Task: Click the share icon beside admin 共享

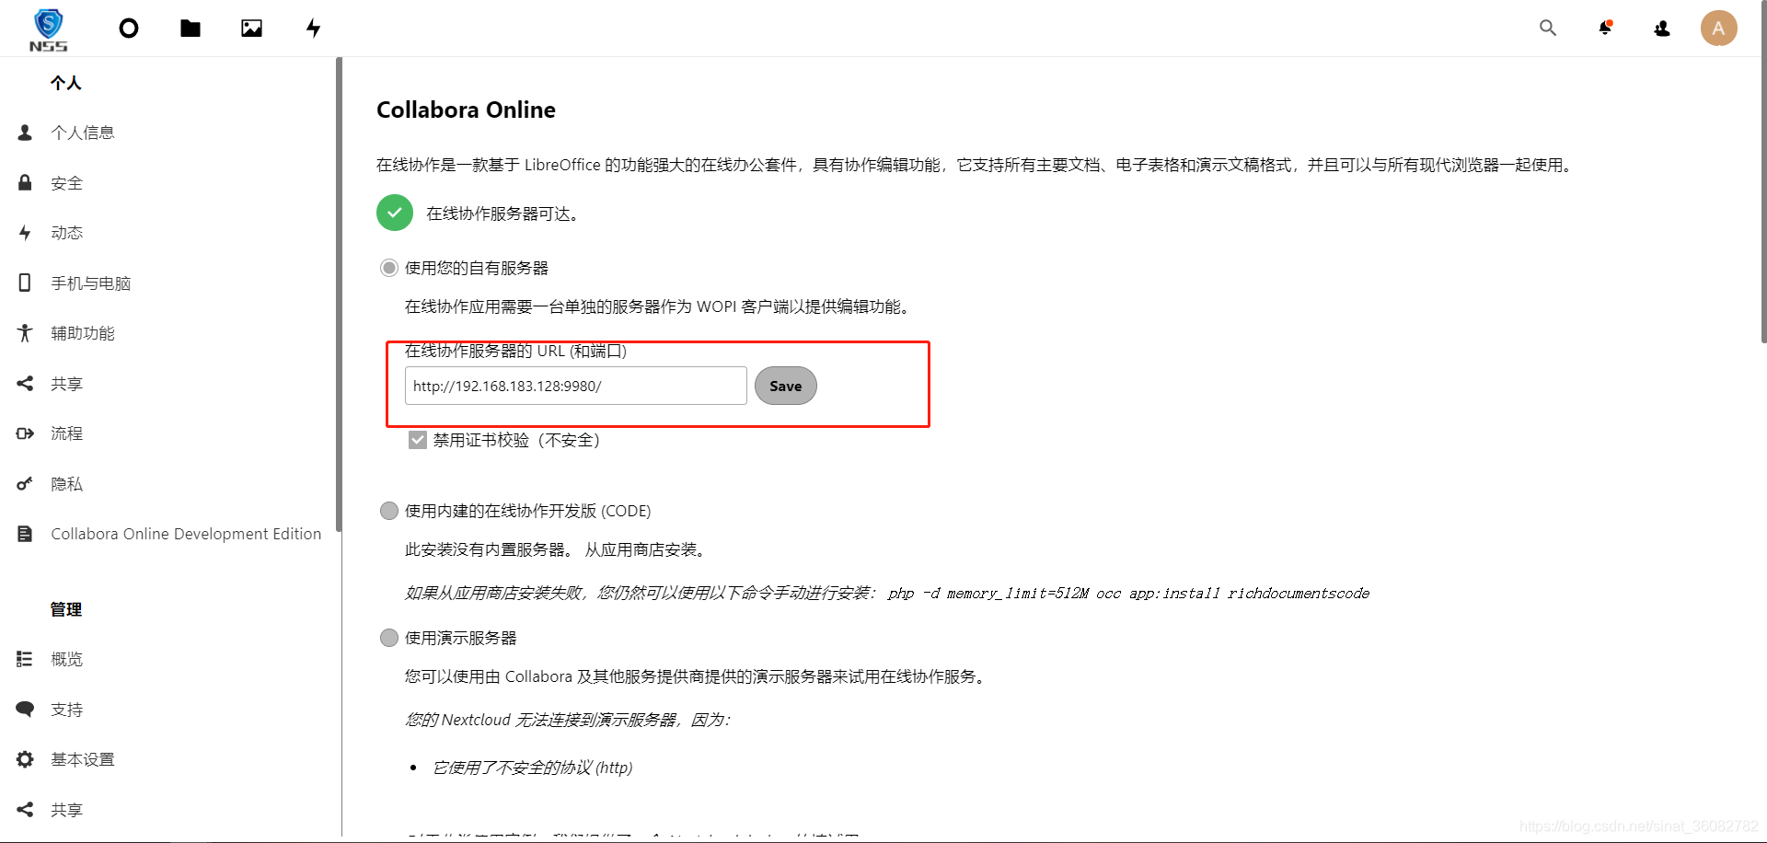Action: 25,809
